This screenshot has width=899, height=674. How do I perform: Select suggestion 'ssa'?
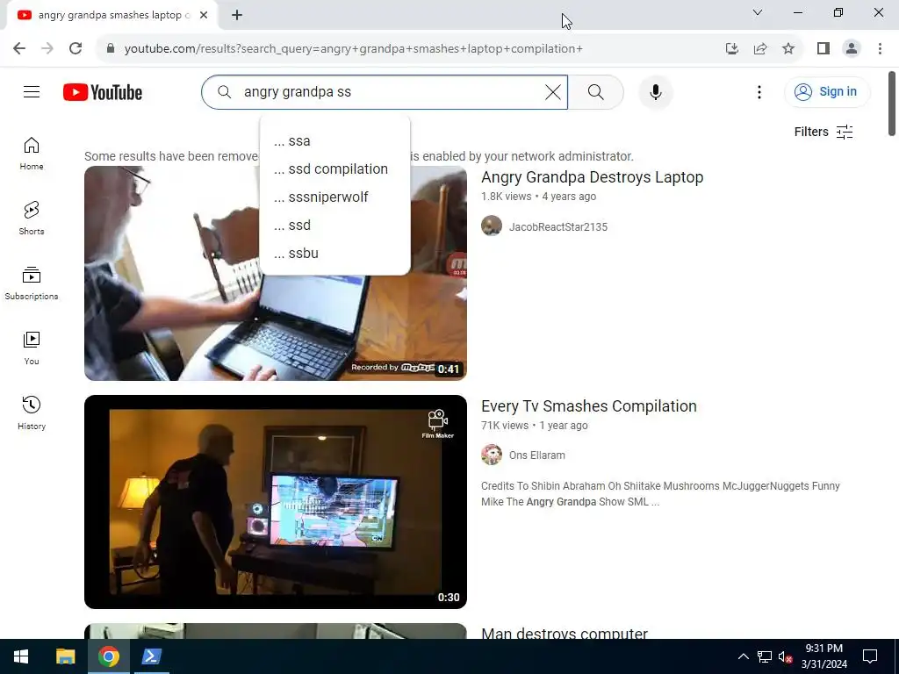[x=334, y=141]
